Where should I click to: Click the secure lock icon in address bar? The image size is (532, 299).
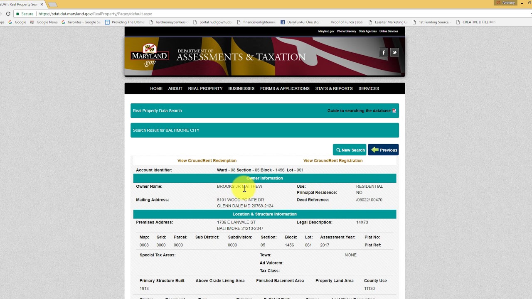(x=18, y=14)
